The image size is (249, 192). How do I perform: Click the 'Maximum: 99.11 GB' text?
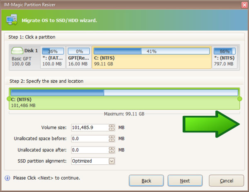(x=124, y=114)
